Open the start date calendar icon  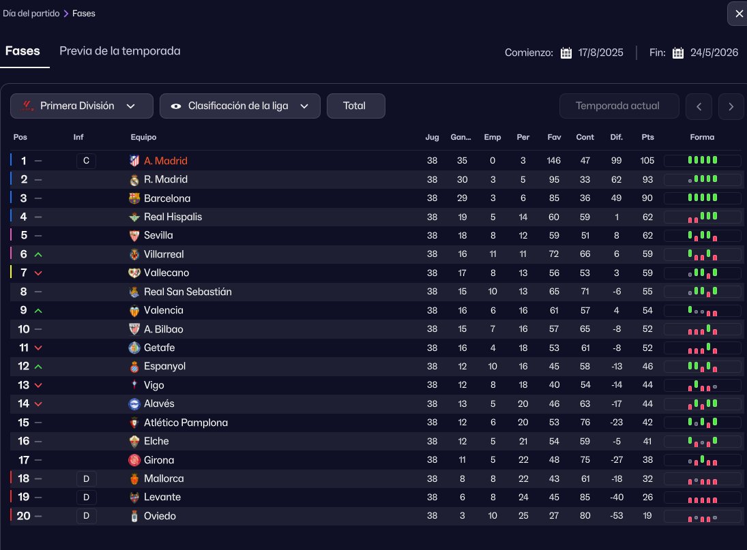tap(566, 53)
